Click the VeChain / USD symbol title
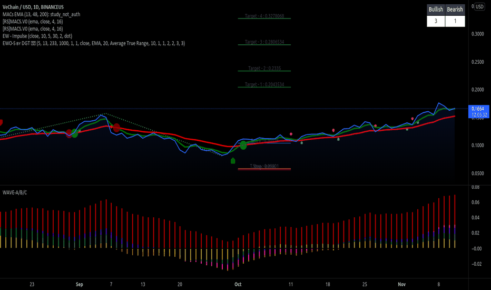491x290 pixels. point(33,7)
